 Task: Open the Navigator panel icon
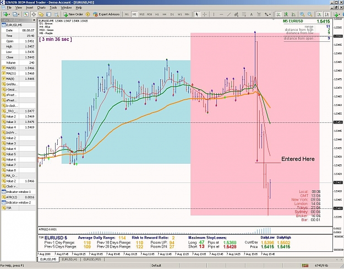[41, 14]
